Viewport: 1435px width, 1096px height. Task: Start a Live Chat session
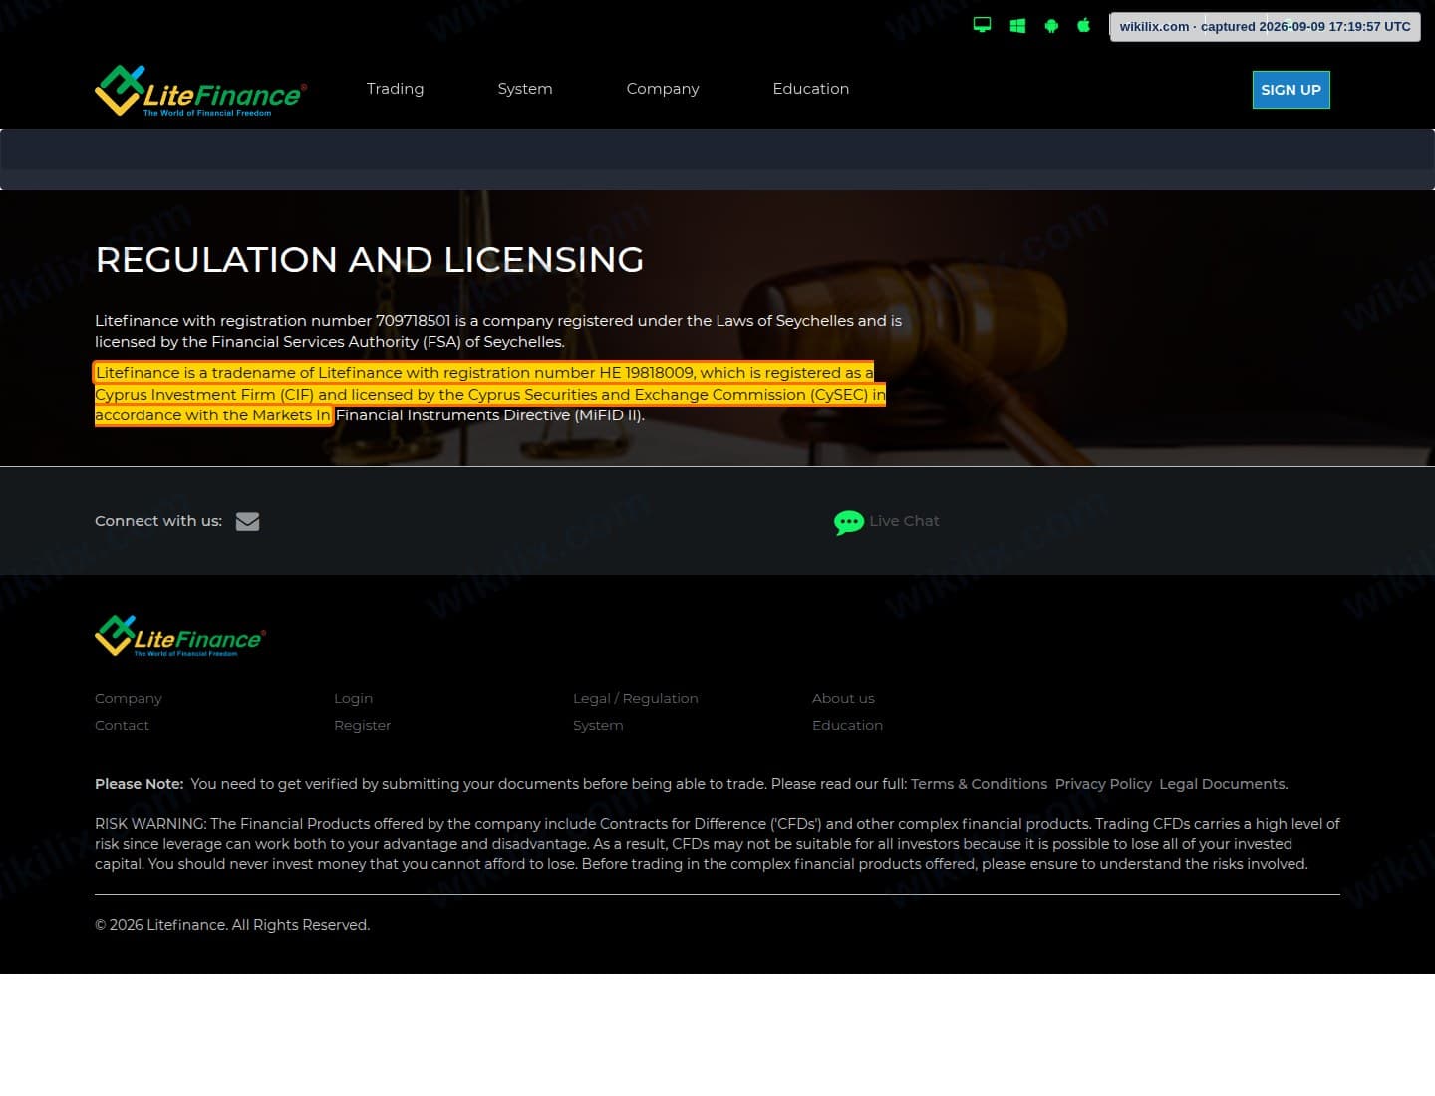tap(904, 521)
